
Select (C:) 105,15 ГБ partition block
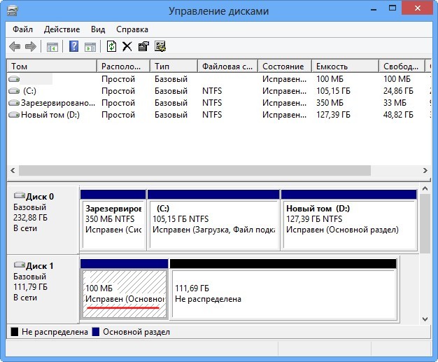coord(213,220)
